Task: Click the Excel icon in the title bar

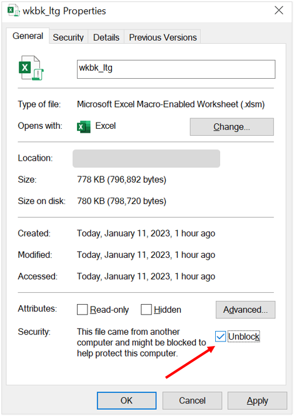Action: pyautogui.click(x=13, y=11)
